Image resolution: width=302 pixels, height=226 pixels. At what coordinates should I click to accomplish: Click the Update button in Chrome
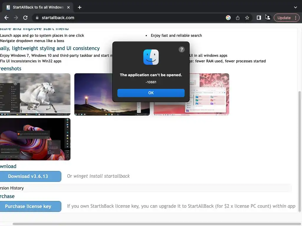pos(284,18)
